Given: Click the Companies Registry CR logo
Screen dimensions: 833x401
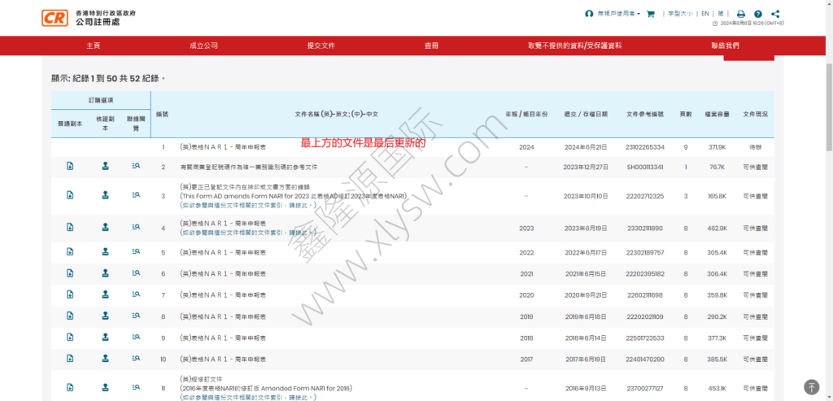Looking at the screenshot, I should pos(55,18).
